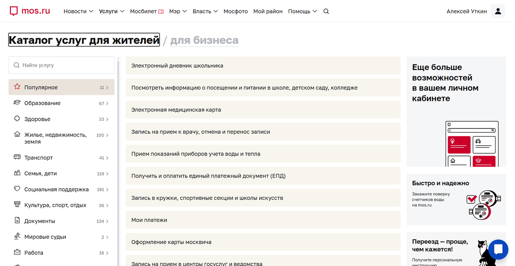
Task: Click the mos.ru logo
Action: click(x=30, y=12)
